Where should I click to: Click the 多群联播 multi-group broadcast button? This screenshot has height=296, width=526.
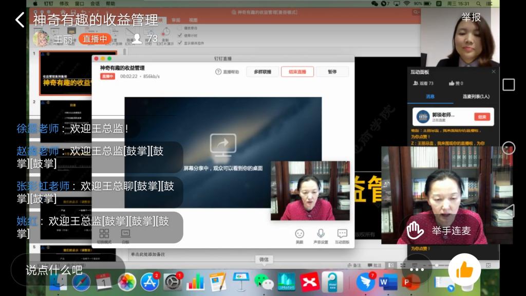[x=262, y=72]
